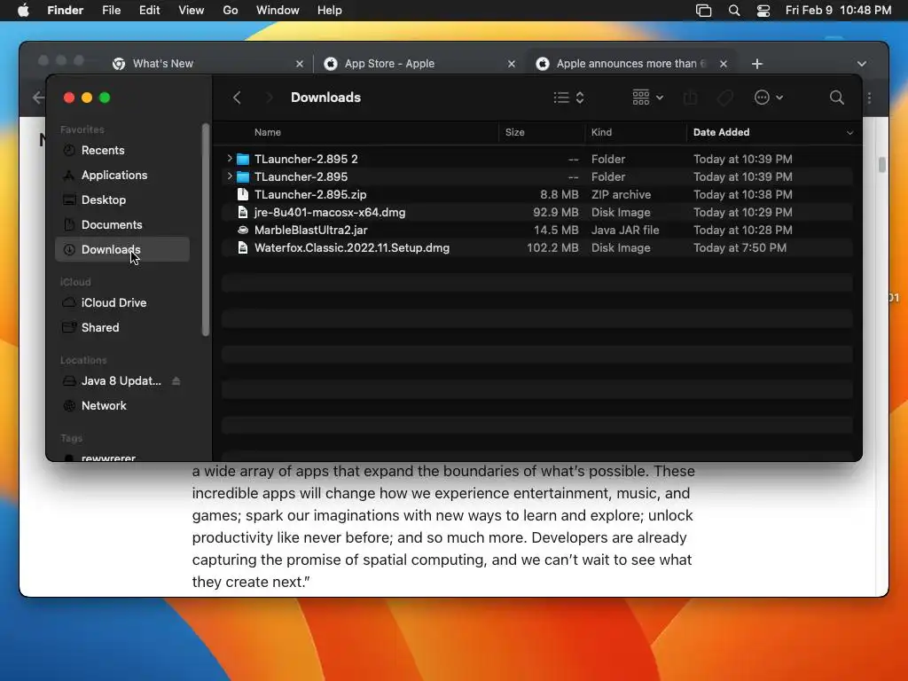Viewport: 908px width, 681px height.
Task: Switch to App Store - Apple tab
Action: (419, 64)
